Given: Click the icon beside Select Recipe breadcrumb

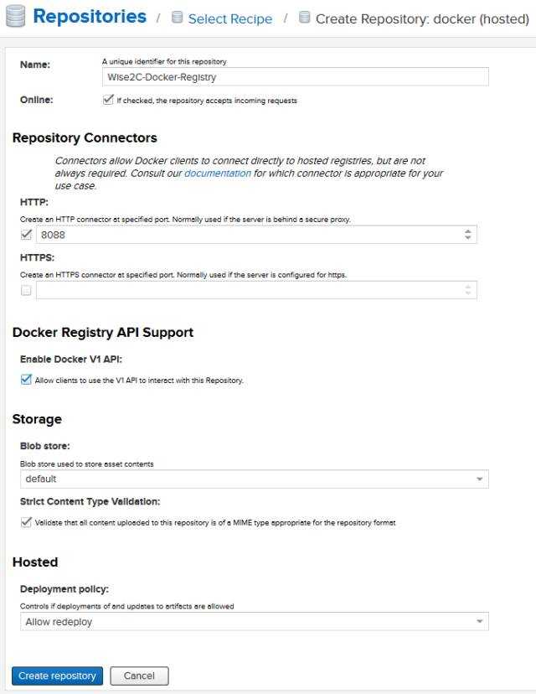Looking at the screenshot, I should click(x=177, y=18).
